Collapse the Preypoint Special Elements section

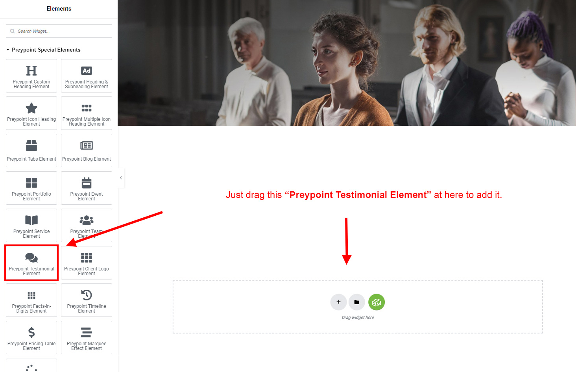[43, 50]
